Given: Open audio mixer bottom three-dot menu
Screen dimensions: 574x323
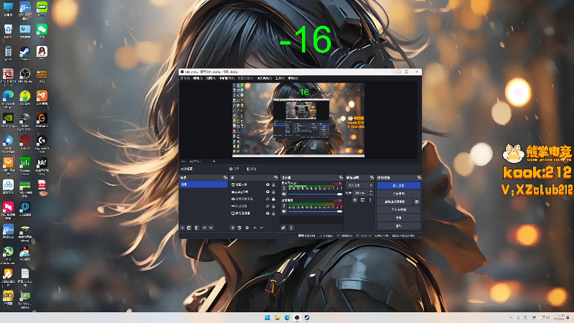Looking at the screenshot, I should (x=291, y=228).
